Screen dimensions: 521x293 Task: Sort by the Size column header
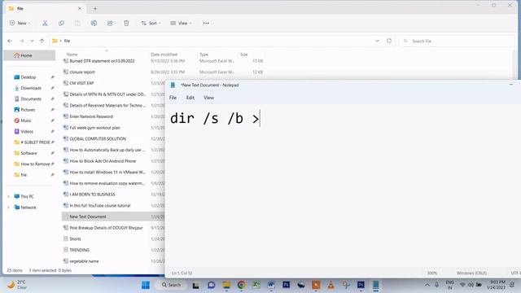[x=244, y=55]
